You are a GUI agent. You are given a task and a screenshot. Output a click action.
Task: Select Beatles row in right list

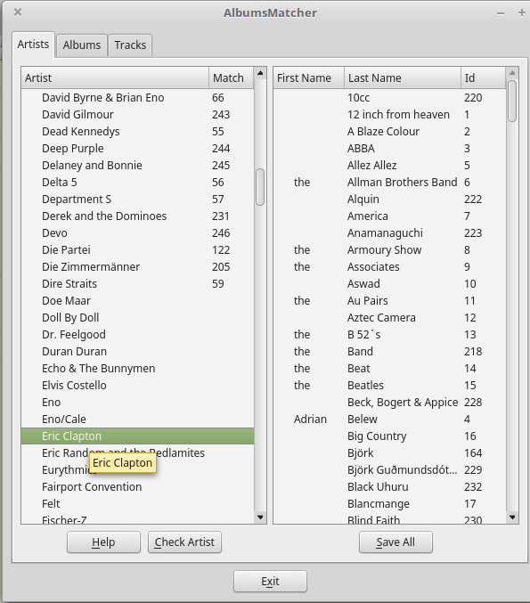point(389,386)
